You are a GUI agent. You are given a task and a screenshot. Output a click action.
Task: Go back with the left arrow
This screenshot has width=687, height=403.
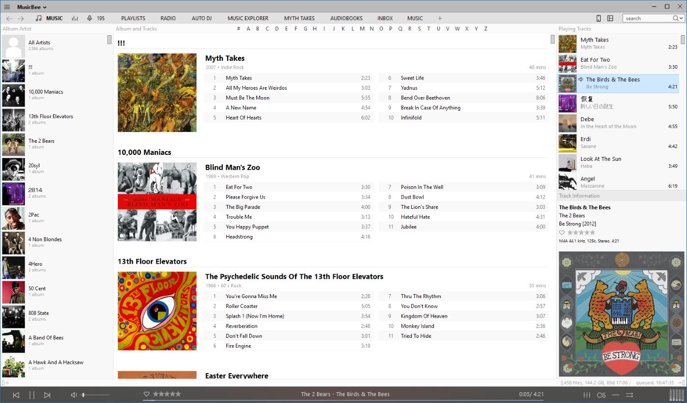pyautogui.click(x=9, y=18)
